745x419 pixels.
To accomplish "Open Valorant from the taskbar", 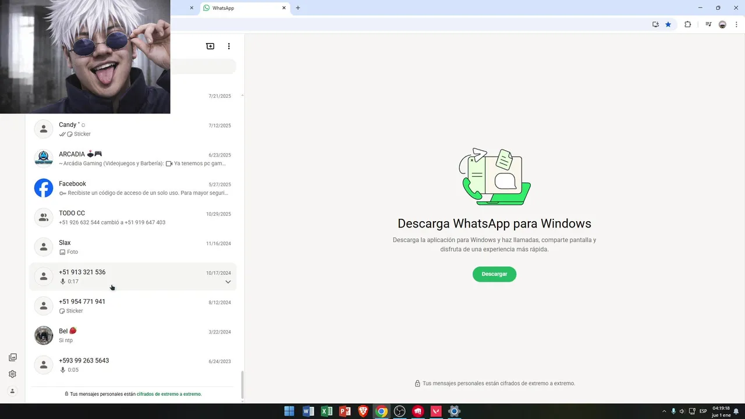I will pos(436,411).
